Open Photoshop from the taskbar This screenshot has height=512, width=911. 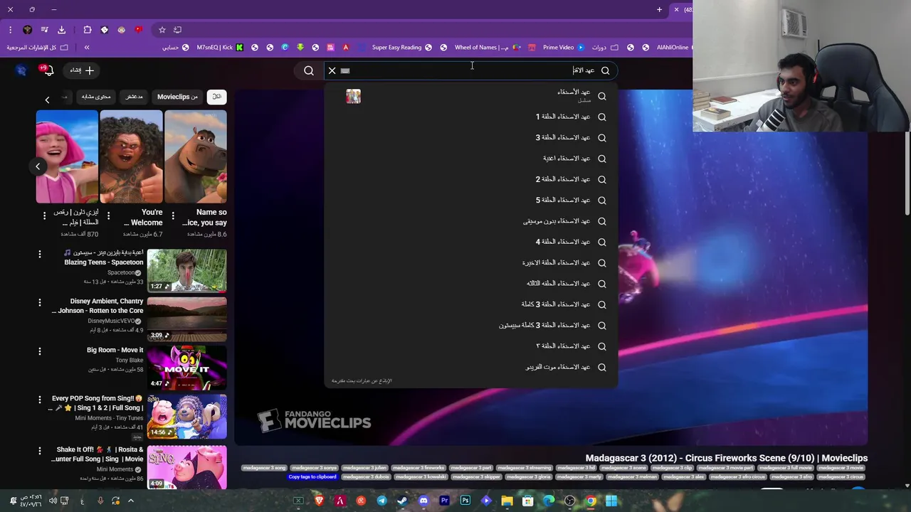click(x=465, y=501)
